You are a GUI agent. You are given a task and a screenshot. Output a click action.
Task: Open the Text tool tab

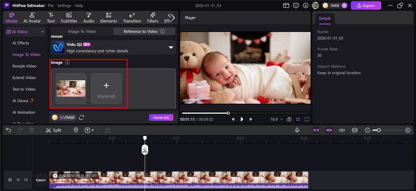(x=51, y=18)
